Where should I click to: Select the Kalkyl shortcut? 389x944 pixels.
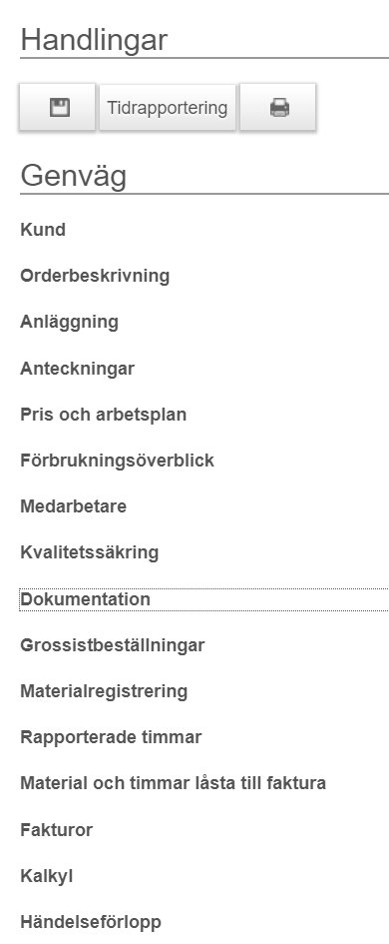pos(47,876)
